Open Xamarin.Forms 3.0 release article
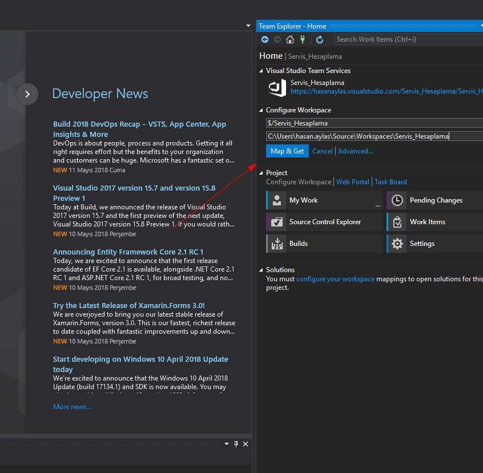This screenshot has height=473, width=483. (x=129, y=305)
